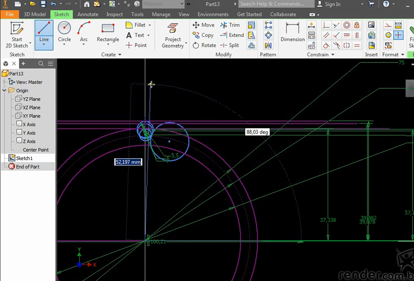Screen dimensions: 414x281
Task: Expand the Create panel dropdown
Action: (x=119, y=55)
